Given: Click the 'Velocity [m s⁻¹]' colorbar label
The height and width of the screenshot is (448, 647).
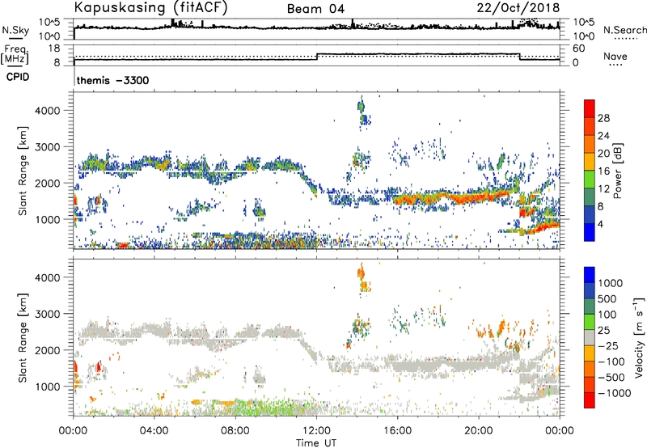Looking at the screenshot, I should coord(639,337).
